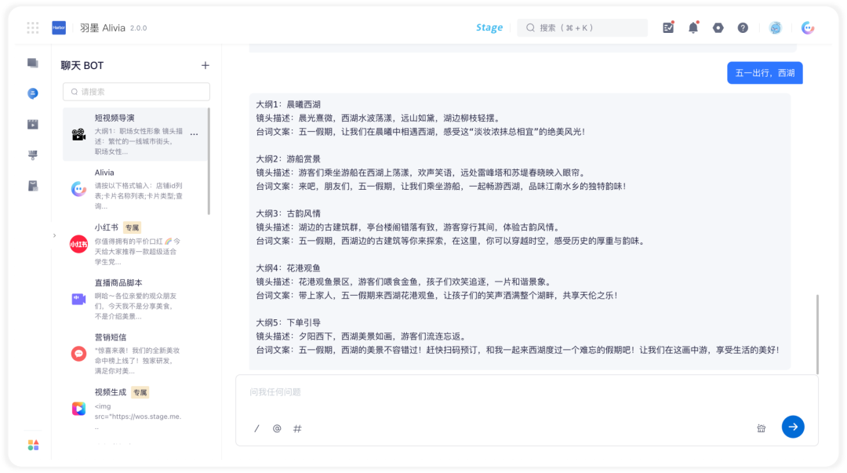
Task: Open the 短视频导演 bot conversation
Action: tap(135, 134)
